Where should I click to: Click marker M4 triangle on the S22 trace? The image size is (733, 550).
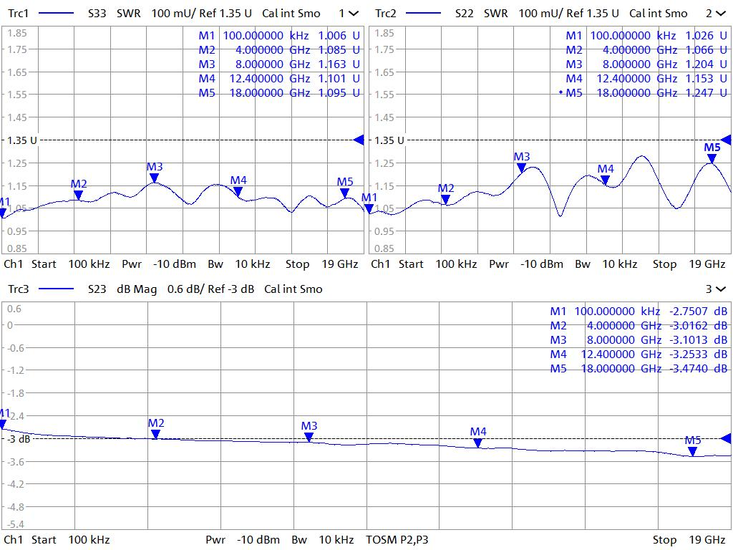click(x=606, y=180)
